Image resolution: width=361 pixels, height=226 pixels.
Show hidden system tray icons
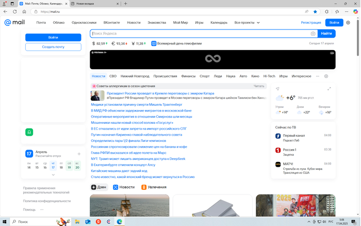(x=309, y=222)
